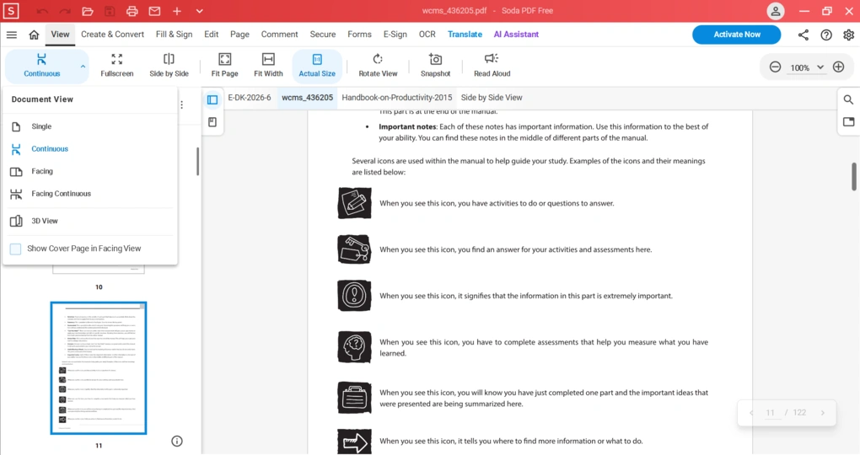
Task: Open the bookmarks panel icon
Action: [212, 122]
